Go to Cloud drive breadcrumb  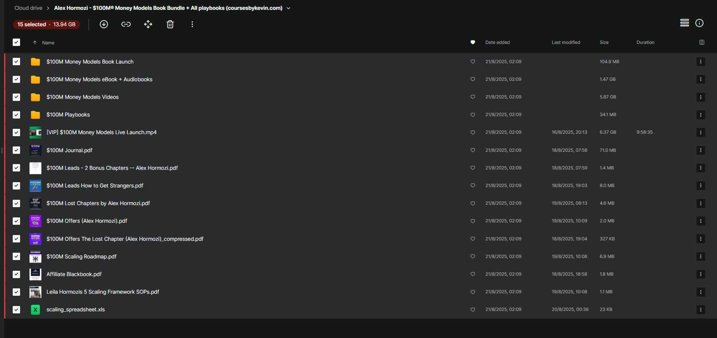click(x=28, y=8)
